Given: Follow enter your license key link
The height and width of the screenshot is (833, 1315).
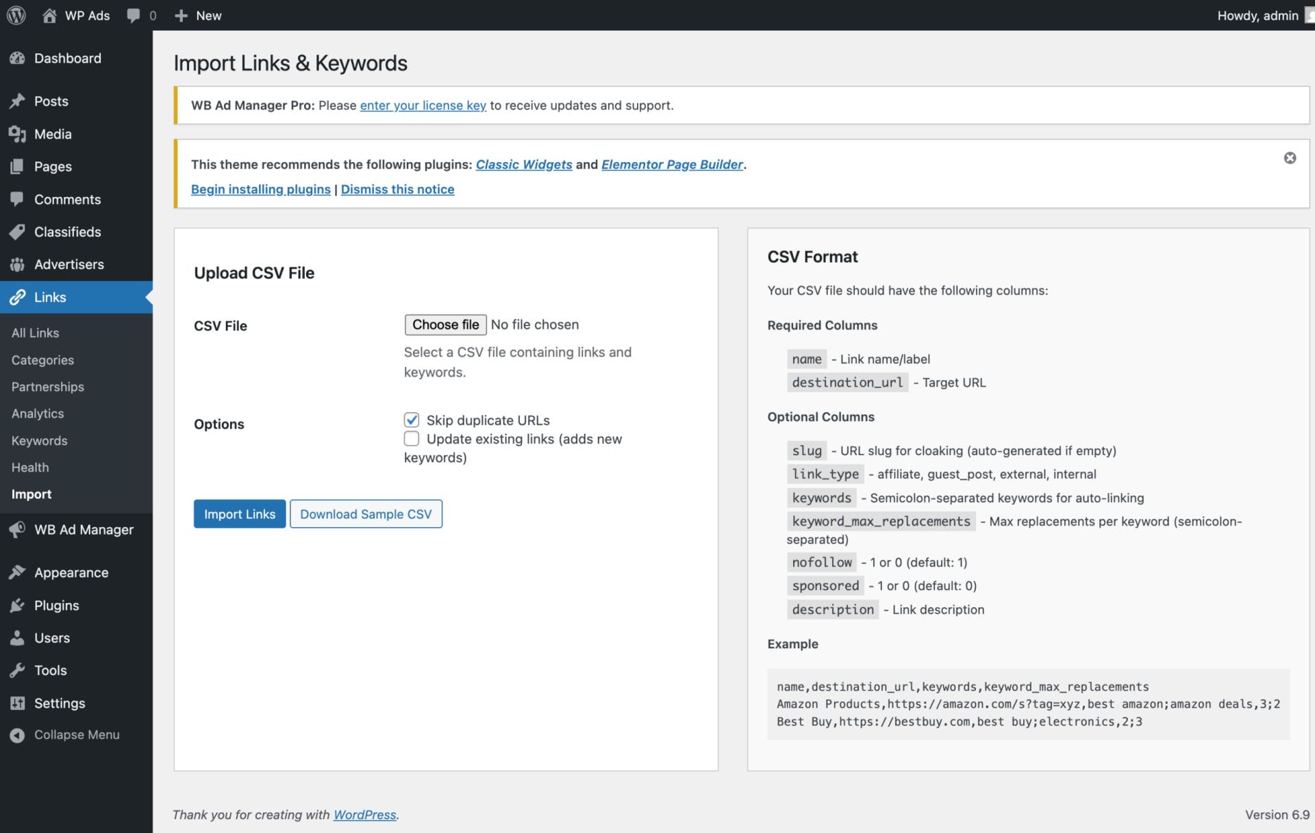Looking at the screenshot, I should click(423, 105).
